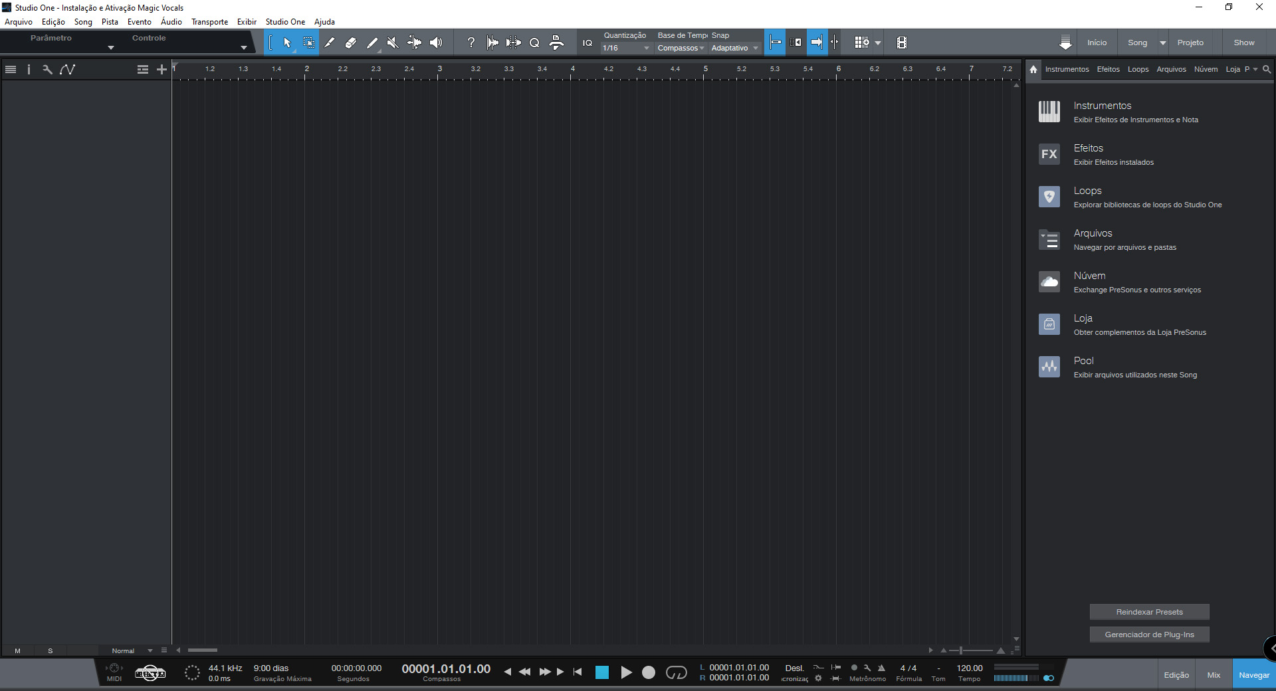Open the track inspector info icon
This screenshot has width=1276, height=691.
(29, 69)
